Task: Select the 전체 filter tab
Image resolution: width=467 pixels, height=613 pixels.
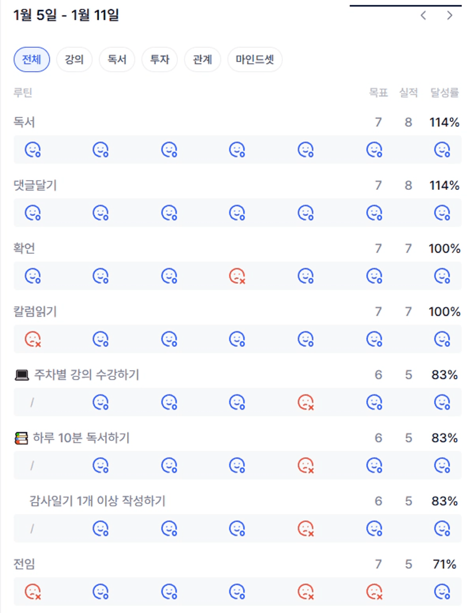Action: 32,60
